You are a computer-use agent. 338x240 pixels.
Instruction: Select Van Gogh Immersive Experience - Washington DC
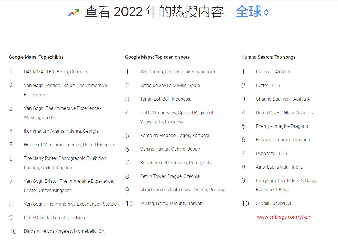click(x=63, y=113)
